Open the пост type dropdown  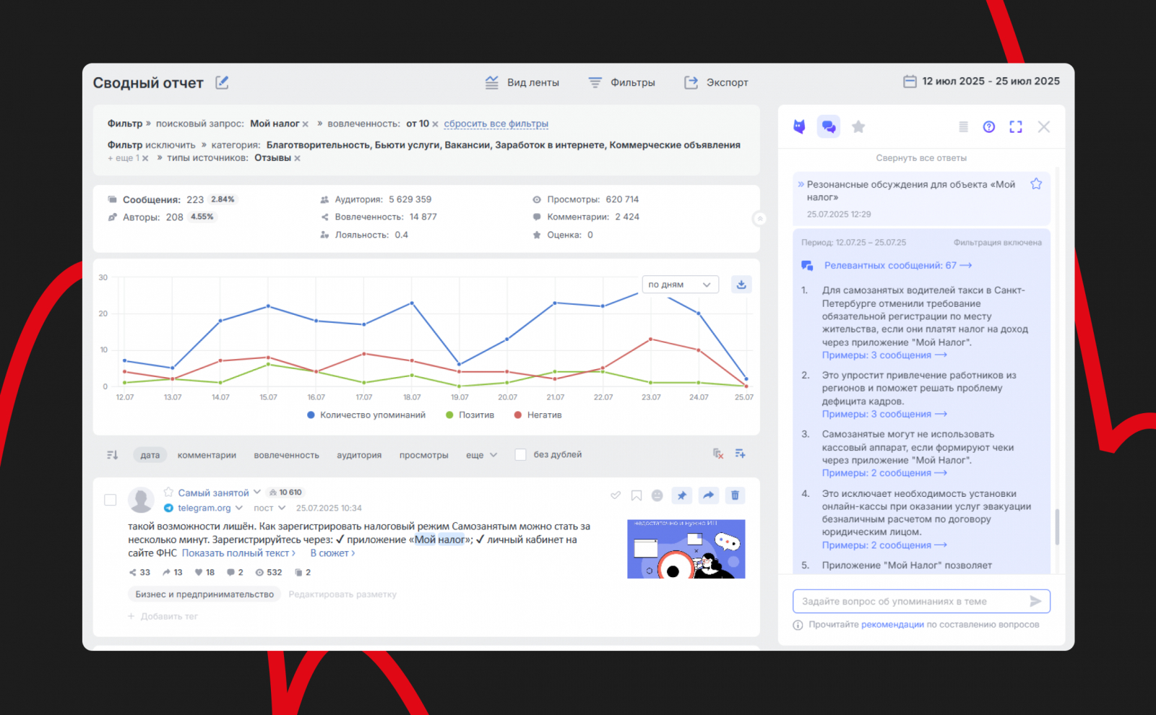[269, 508]
